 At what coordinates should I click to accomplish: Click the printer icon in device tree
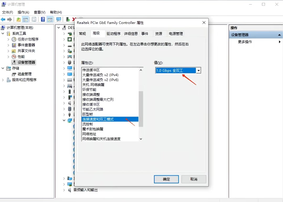(x=70, y=57)
